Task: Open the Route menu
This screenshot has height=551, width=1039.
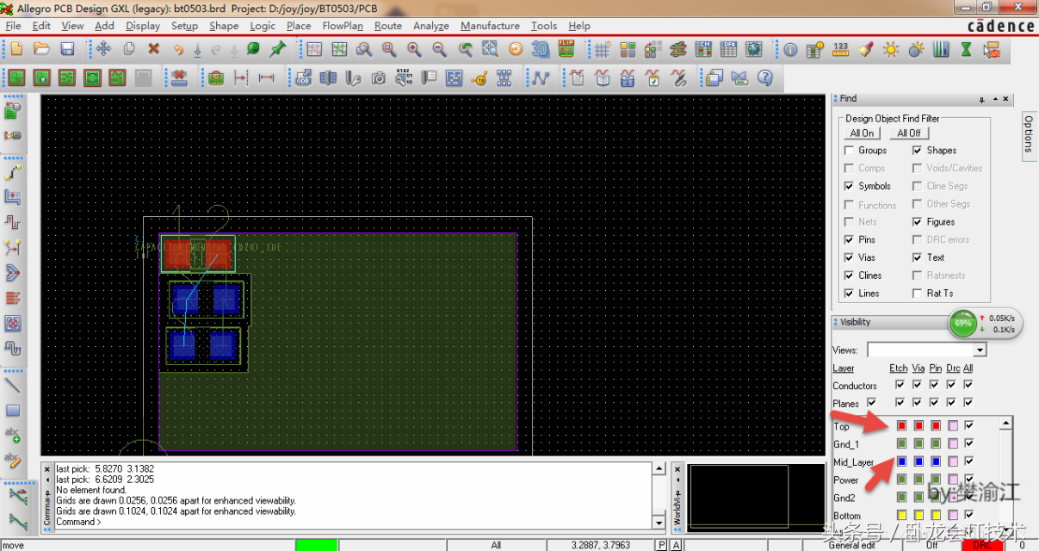Action: [388, 26]
